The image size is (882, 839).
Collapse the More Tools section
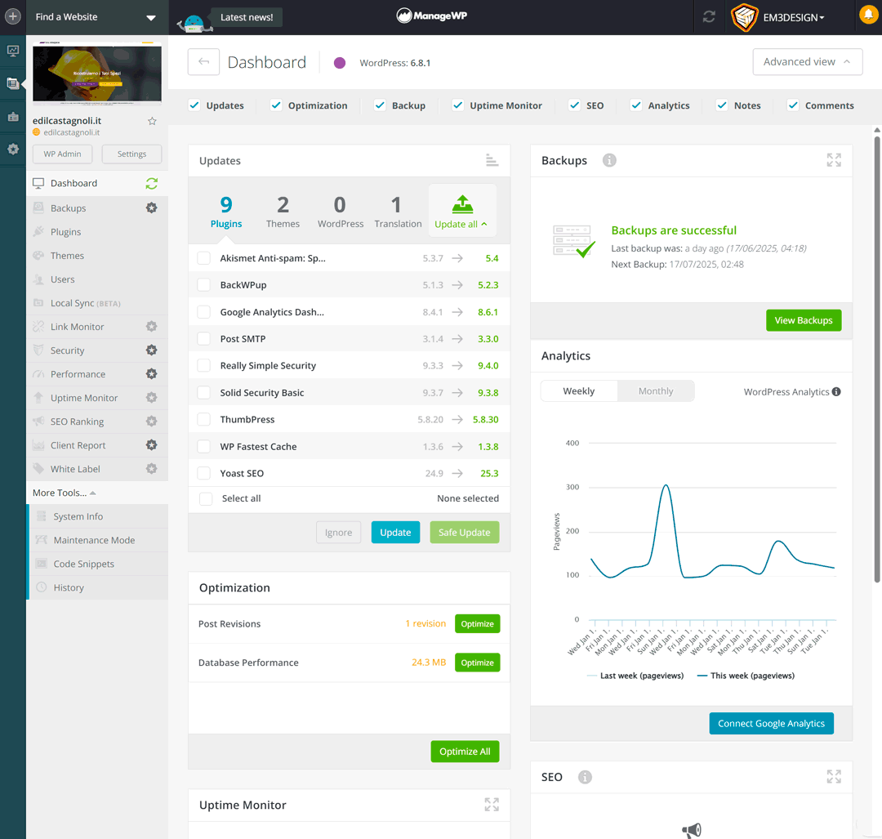65,493
